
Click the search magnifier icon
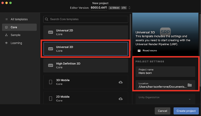pyautogui.click(x=47, y=19)
